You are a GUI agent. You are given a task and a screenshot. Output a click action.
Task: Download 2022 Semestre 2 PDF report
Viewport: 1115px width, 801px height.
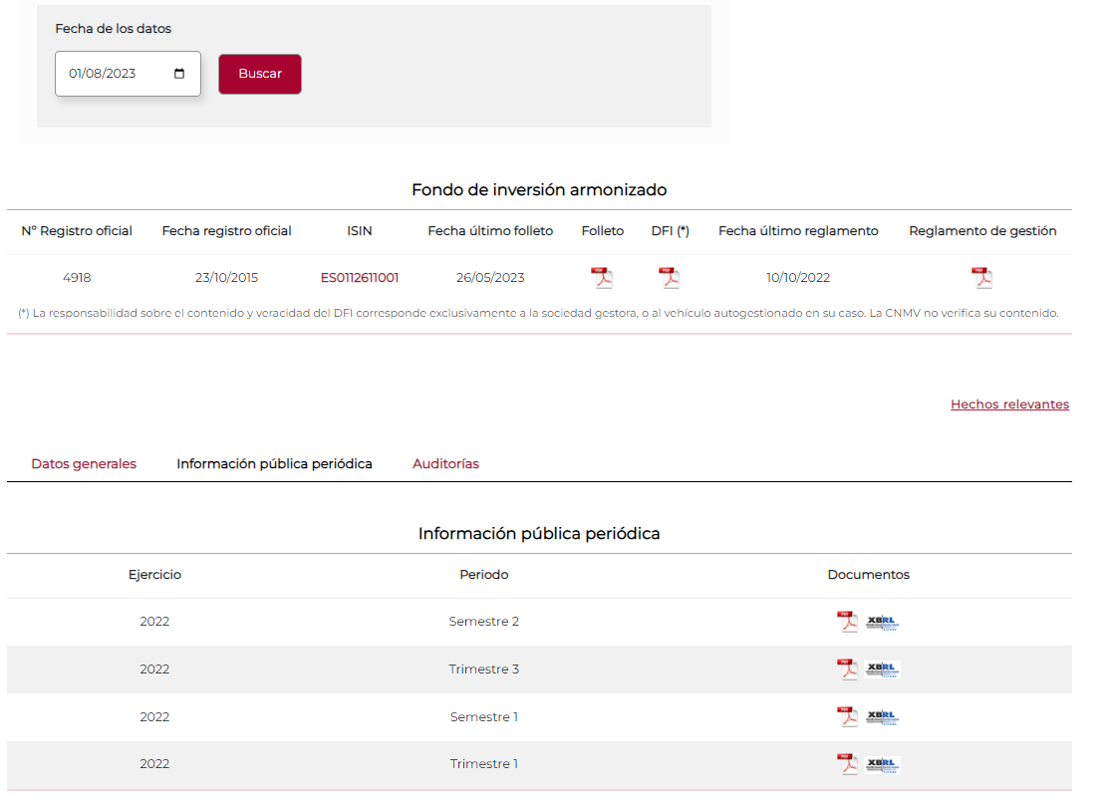click(848, 622)
